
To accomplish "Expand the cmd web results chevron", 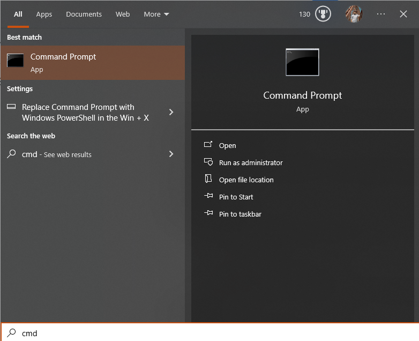I will tap(171, 154).
